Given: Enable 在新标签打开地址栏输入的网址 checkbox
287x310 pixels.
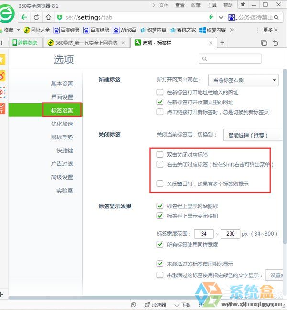Looking at the screenshot, I should coord(160,92).
